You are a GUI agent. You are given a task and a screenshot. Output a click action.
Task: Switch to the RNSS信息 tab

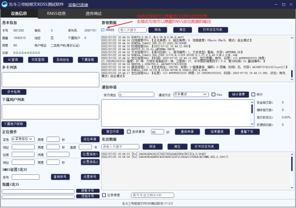[56, 13]
